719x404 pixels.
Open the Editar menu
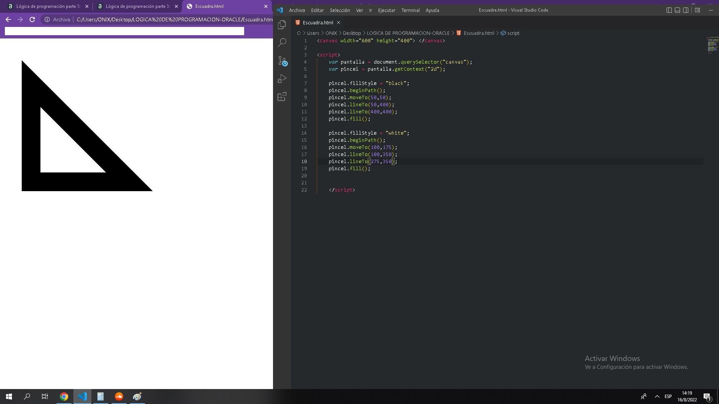[317, 10]
